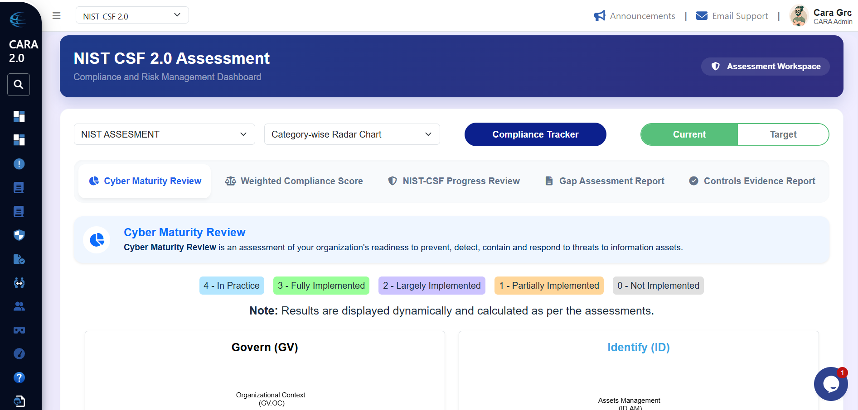Switch view to Target
This screenshot has height=410, width=858.
click(783, 134)
